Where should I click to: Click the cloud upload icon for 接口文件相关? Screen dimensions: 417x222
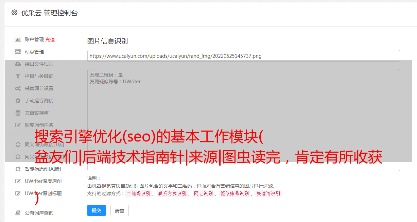pos(18,64)
